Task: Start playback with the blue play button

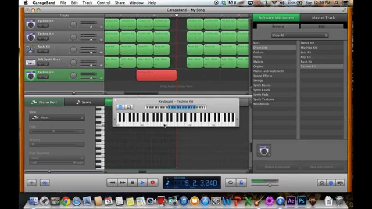Action: tap(142, 183)
